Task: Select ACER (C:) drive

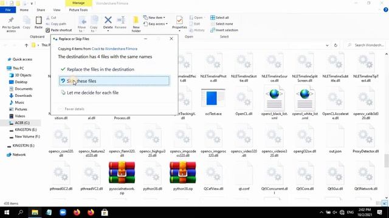Action: (19, 123)
